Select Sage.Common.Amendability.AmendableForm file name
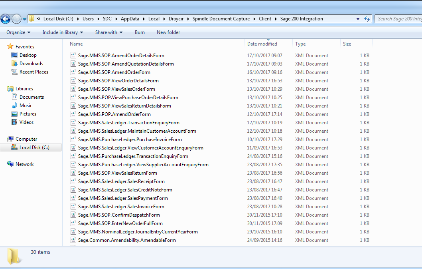 click(127, 240)
